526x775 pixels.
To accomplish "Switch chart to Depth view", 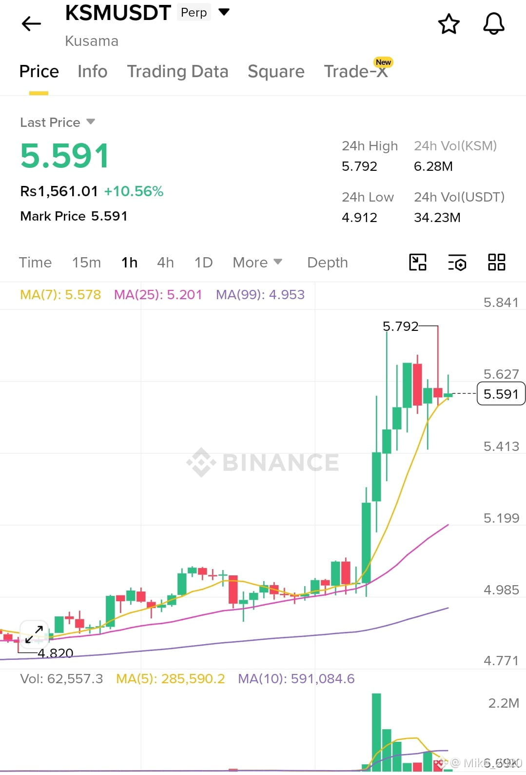I will coord(328,263).
